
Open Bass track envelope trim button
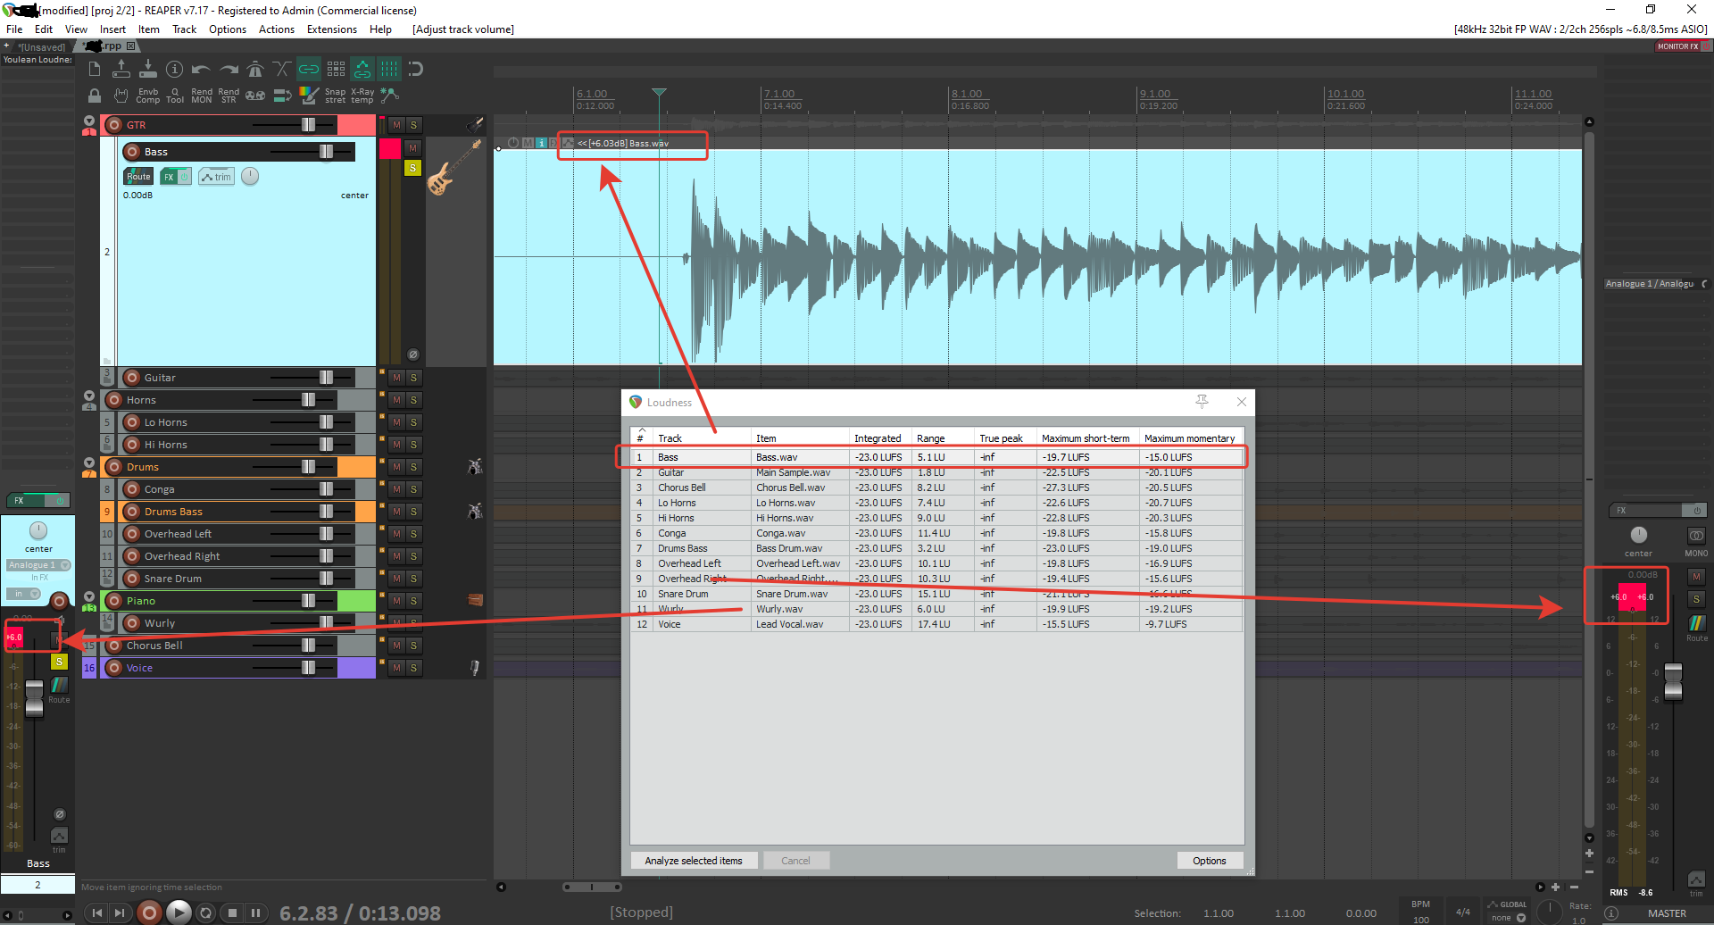(x=216, y=177)
